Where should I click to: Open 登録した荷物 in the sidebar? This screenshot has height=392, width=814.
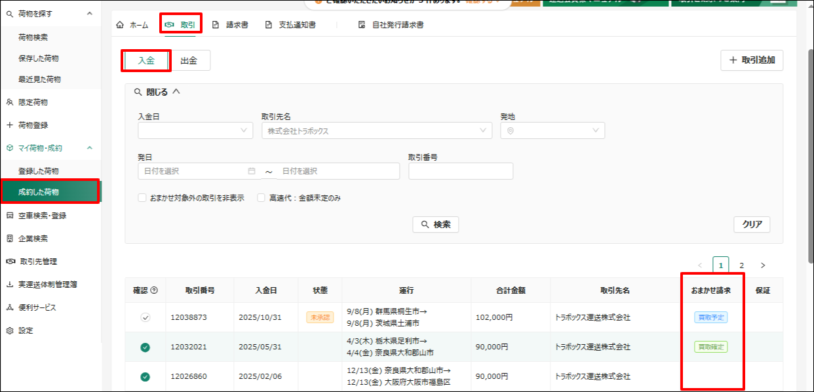click(38, 171)
